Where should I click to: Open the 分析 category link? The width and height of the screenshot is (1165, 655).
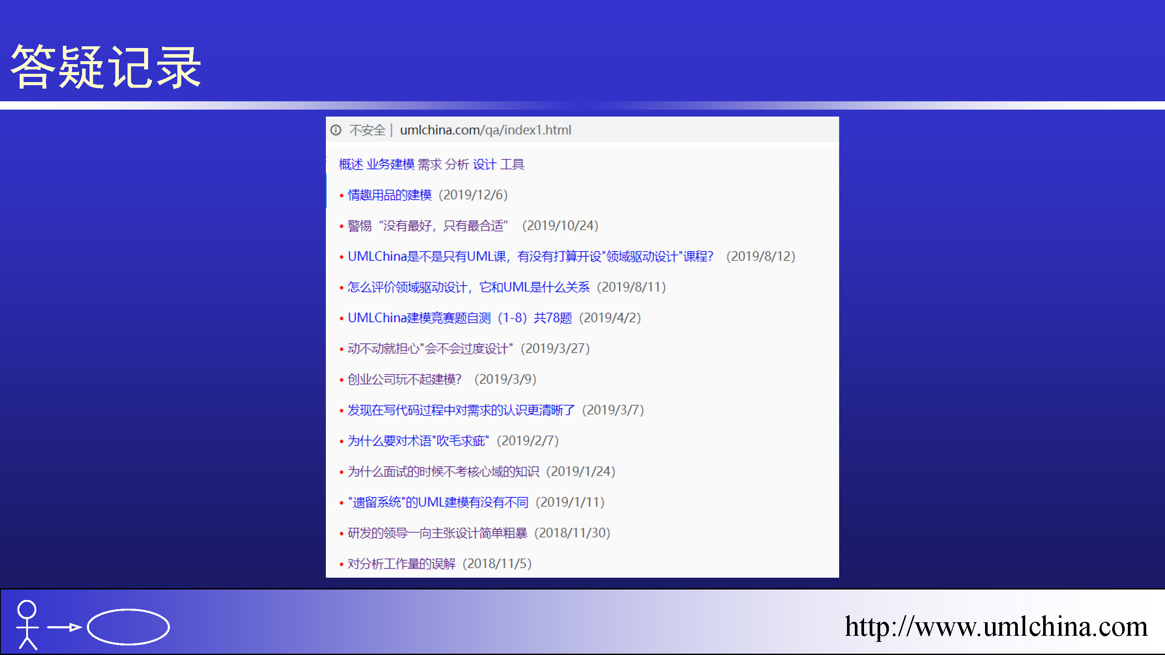click(x=457, y=165)
